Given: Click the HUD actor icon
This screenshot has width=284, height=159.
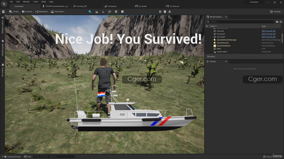Looking at the screenshot, I should click(x=215, y=49).
